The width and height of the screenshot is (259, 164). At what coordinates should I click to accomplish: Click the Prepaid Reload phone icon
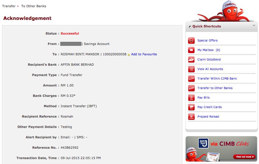[x=191, y=117]
